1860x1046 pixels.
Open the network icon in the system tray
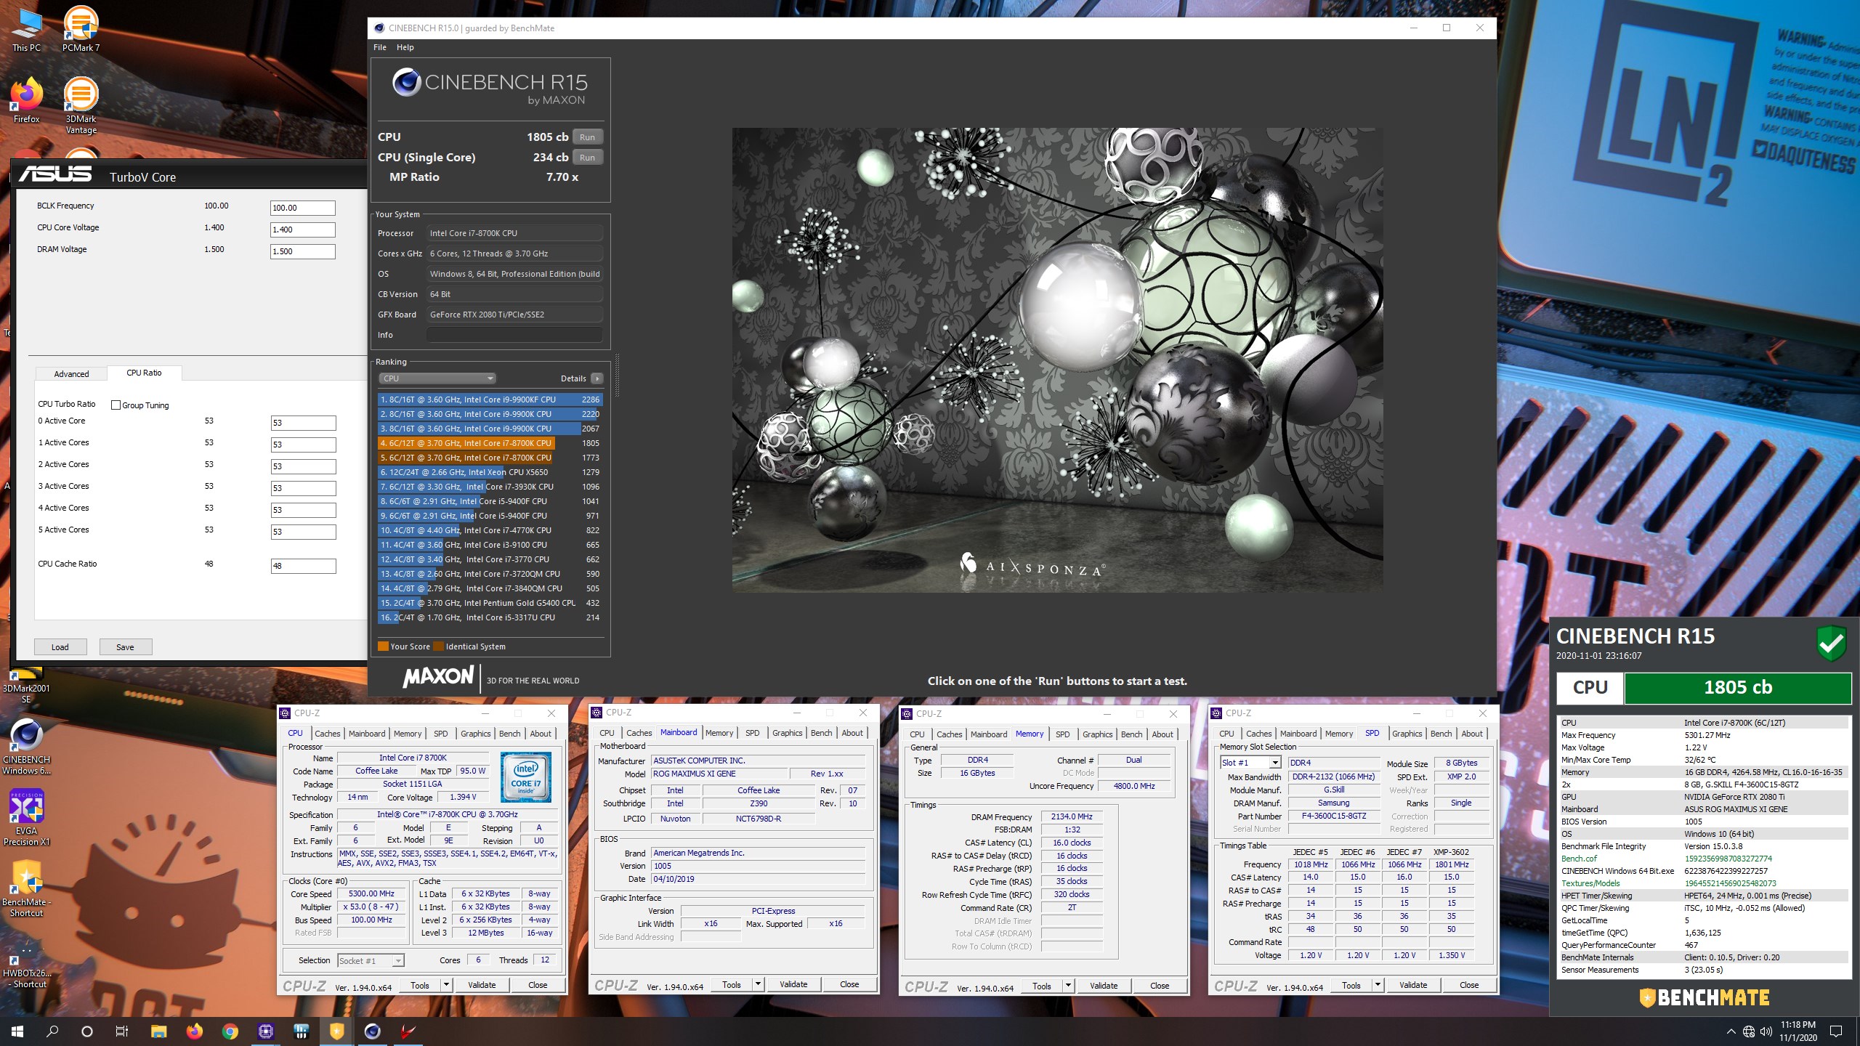[x=1749, y=1031]
